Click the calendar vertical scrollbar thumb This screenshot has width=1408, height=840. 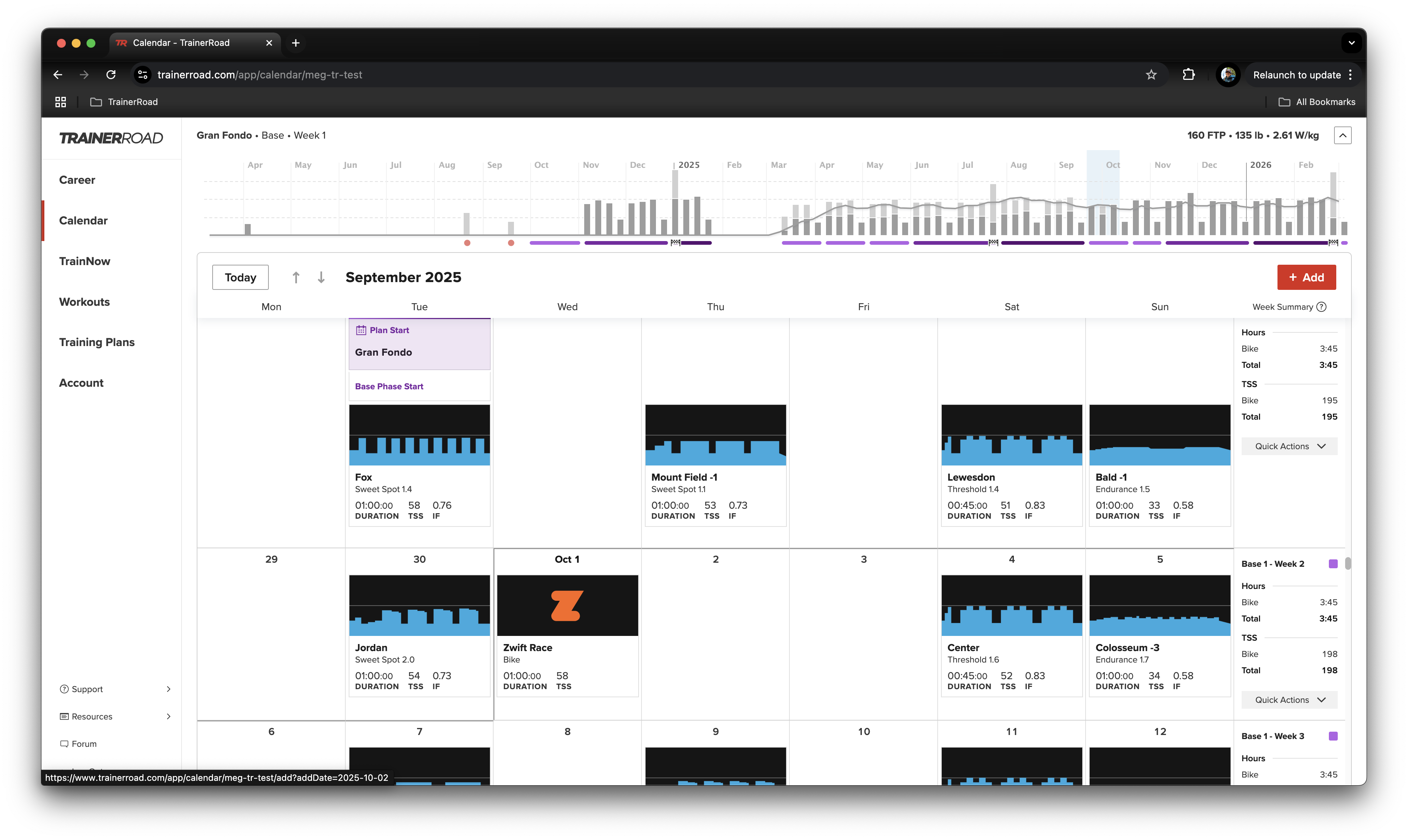tap(1348, 564)
